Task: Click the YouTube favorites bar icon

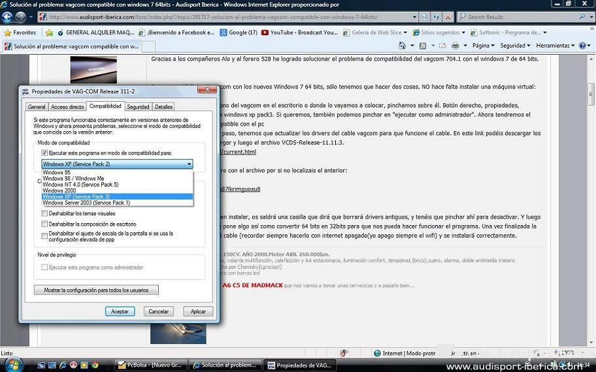Action: (x=265, y=32)
